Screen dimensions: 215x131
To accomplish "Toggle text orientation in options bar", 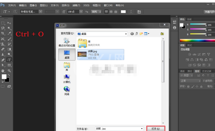I will (x=15, y=12).
